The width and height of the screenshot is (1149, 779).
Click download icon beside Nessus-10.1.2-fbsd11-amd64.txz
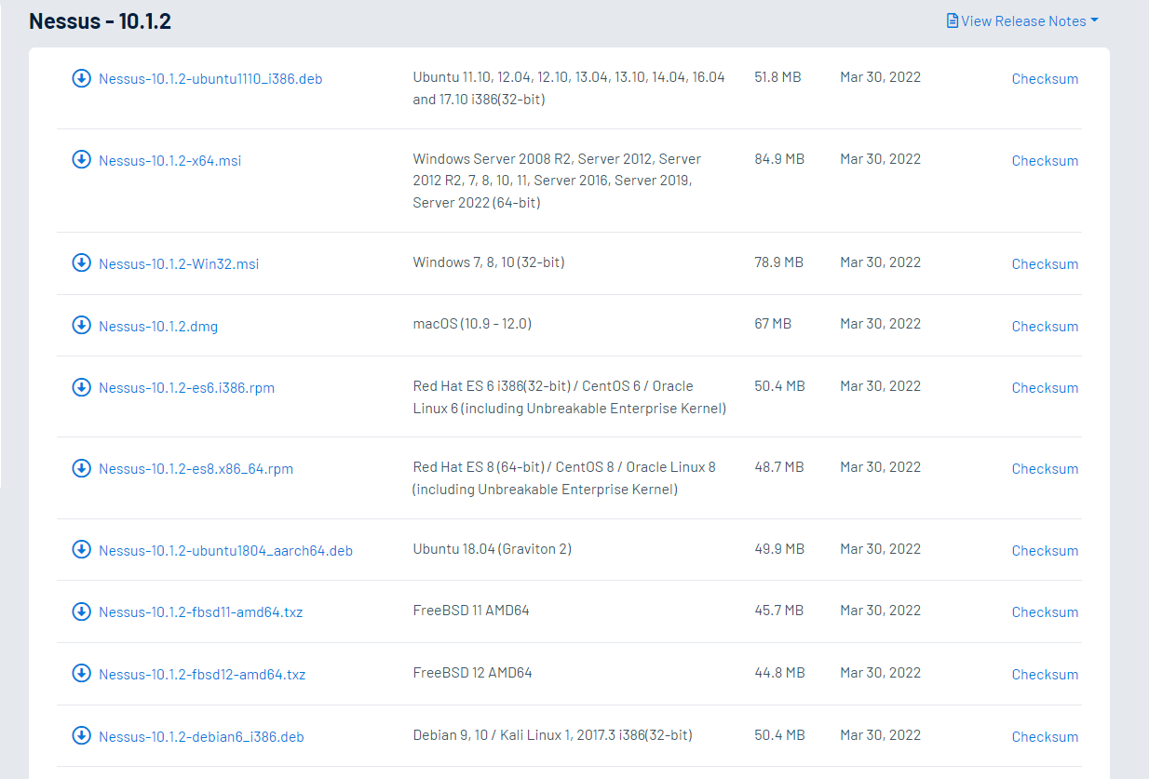81,611
